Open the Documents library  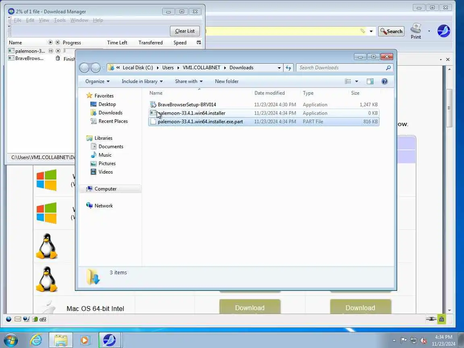[111, 147]
